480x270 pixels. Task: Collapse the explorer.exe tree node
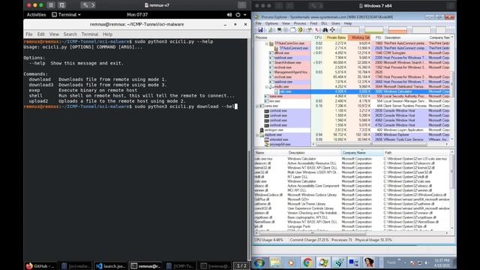pos(257,135)
